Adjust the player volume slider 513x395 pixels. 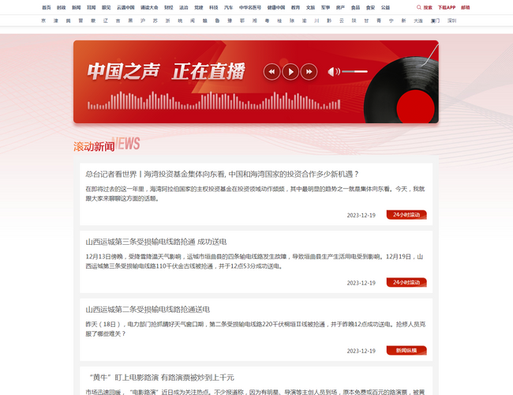click(x=355, y=71)
